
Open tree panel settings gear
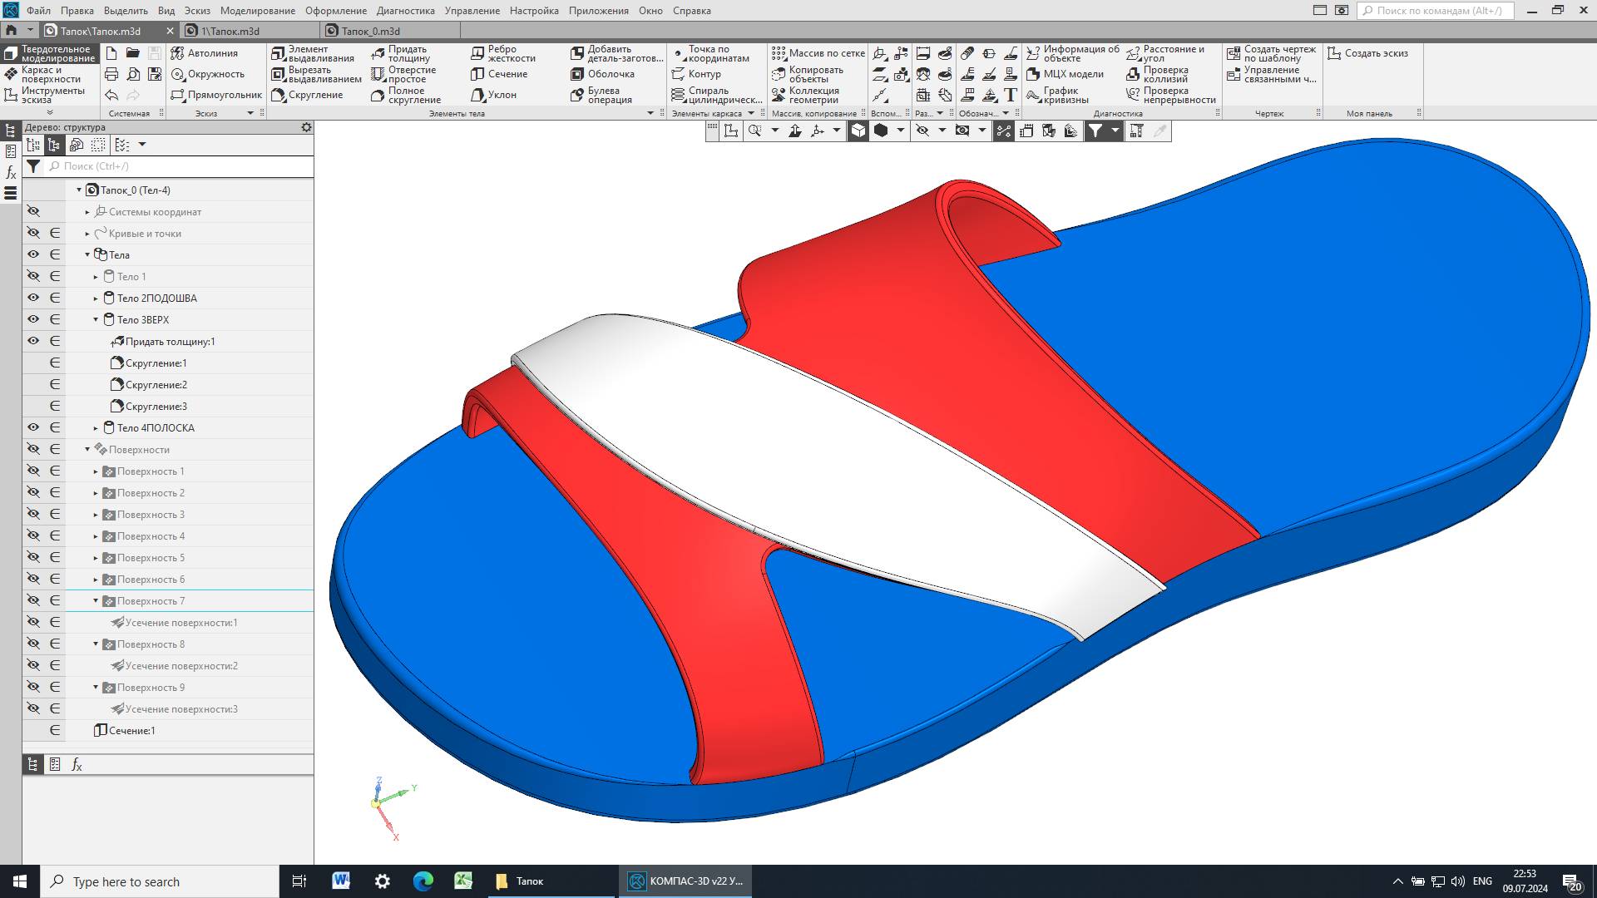[x=306, y=127]
